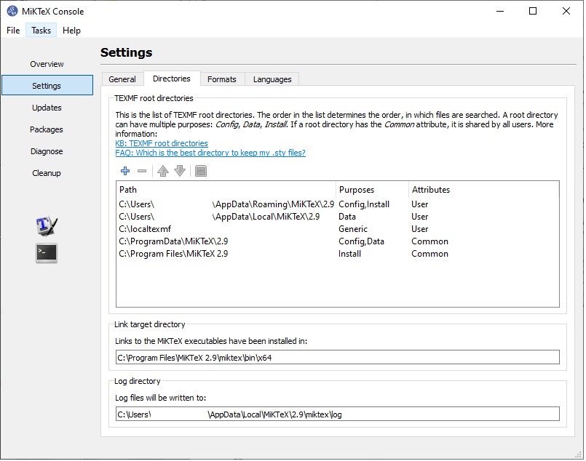The width and height of the screenshot is (586, 461).
Task: Select the AppData\Local\MiKTeX\2.9 directory row
Action: point(338,217)
